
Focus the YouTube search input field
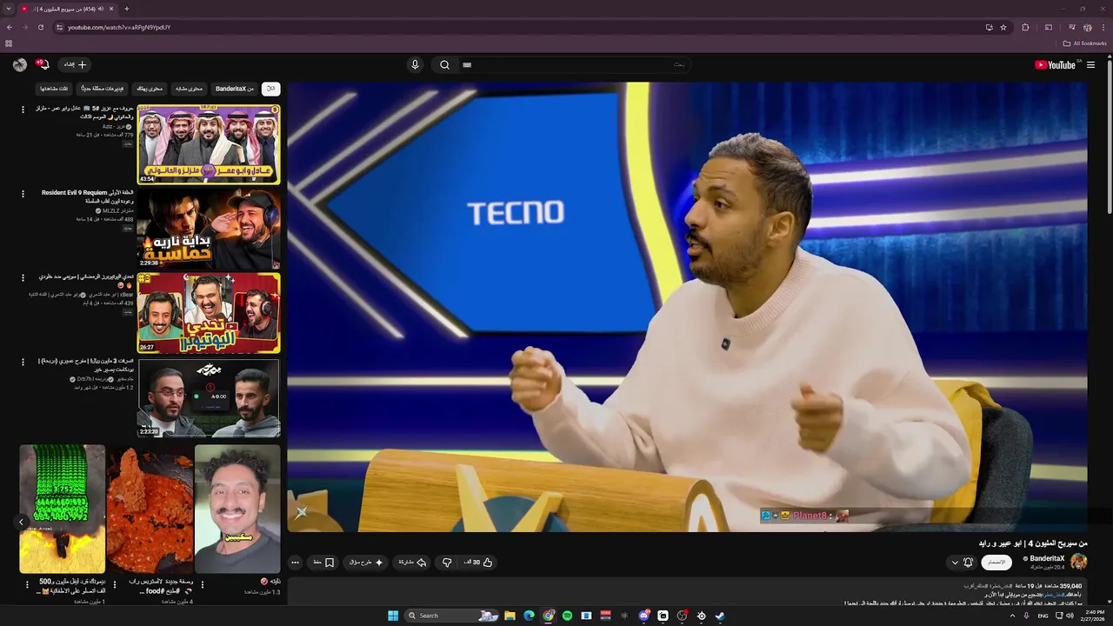coord(574,64)
